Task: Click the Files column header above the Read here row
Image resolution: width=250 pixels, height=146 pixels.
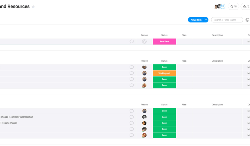Action: [x=184, y=35]
